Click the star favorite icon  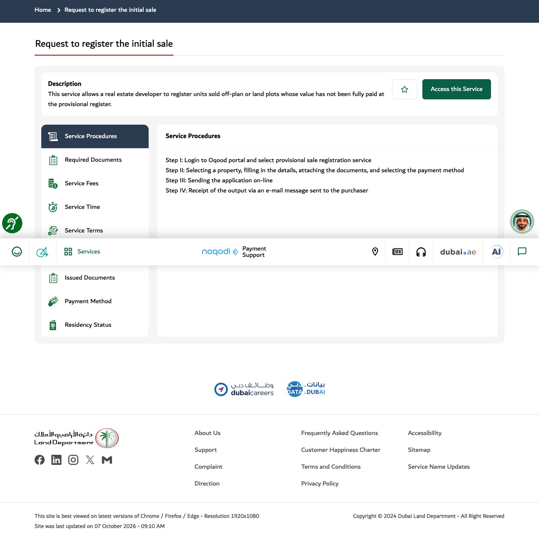pyautogui.click(x=405, y=89)
